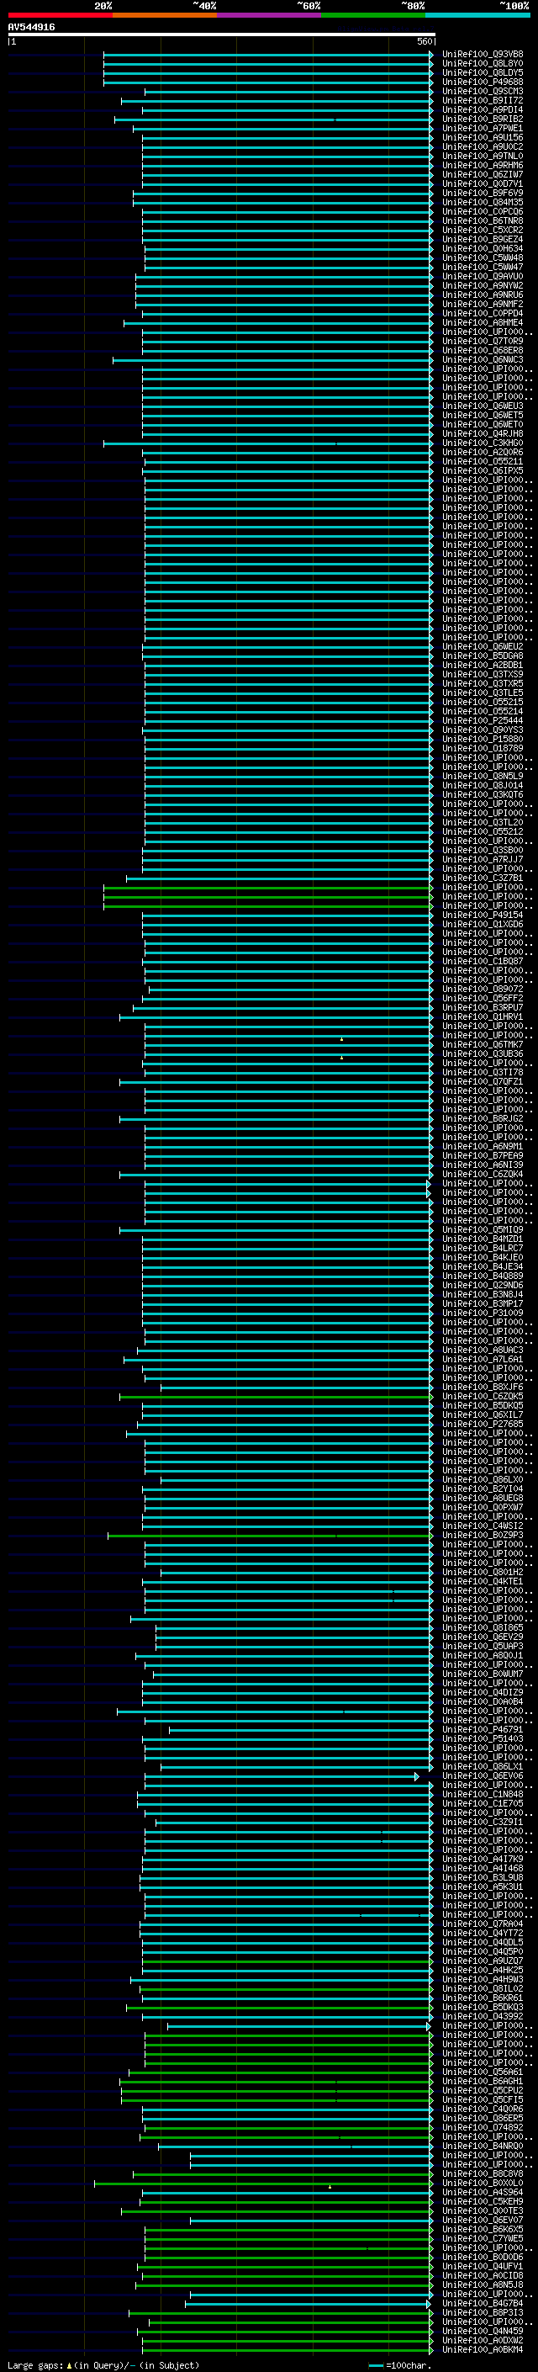Select hit label UniRef100_Q4RJH8
Image resolution: width=538 pixels, height=2372 pixels.
tap(482, 433)
